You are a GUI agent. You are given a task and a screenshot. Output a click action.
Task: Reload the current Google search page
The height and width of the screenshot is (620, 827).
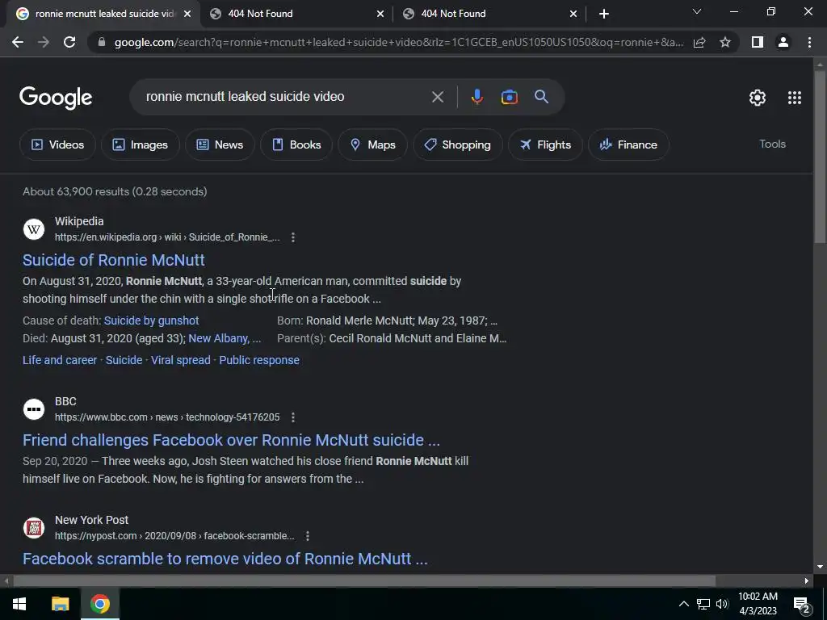(69, 42)
